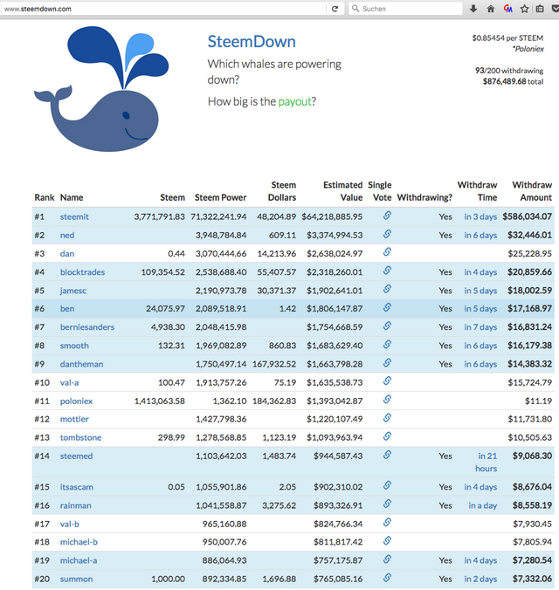Open the single vote link icon for ben
Screen dimensions: 559x590
pos(387,307)
